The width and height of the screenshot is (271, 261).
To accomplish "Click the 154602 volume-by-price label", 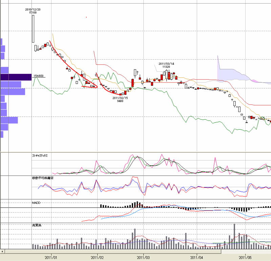I will (x=39, y=76).
